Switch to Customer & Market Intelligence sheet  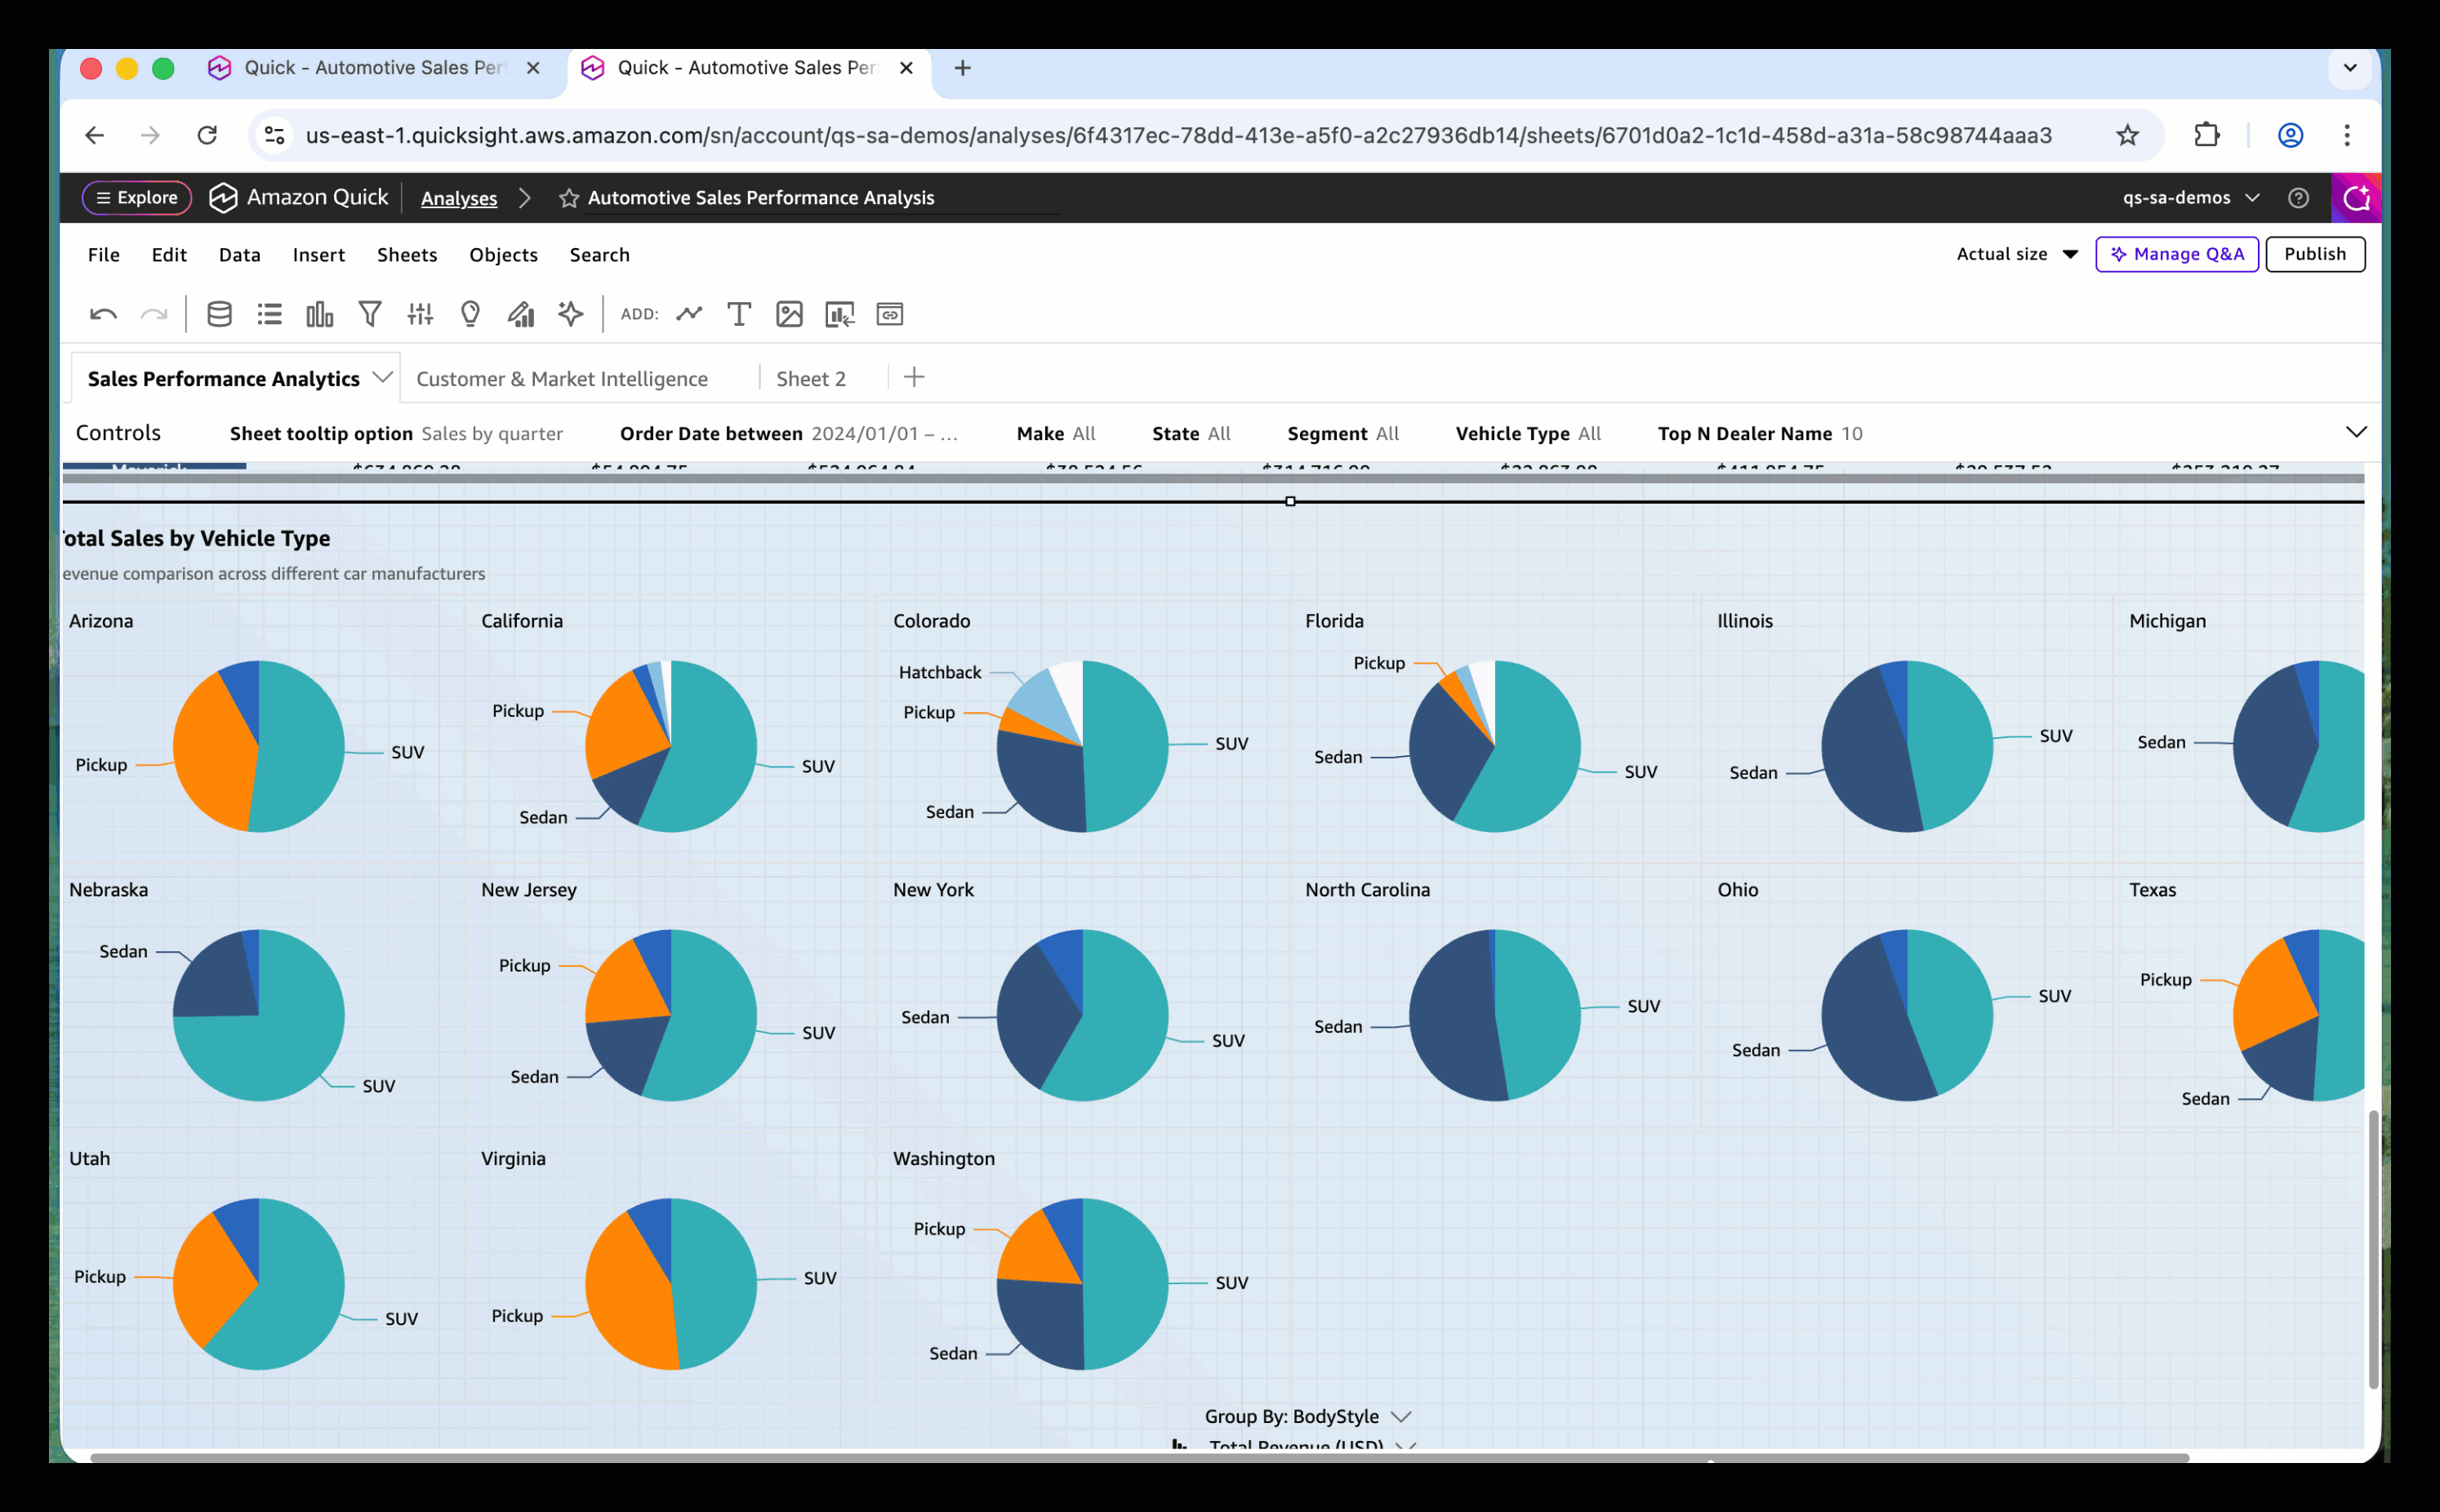pos(561,379)
